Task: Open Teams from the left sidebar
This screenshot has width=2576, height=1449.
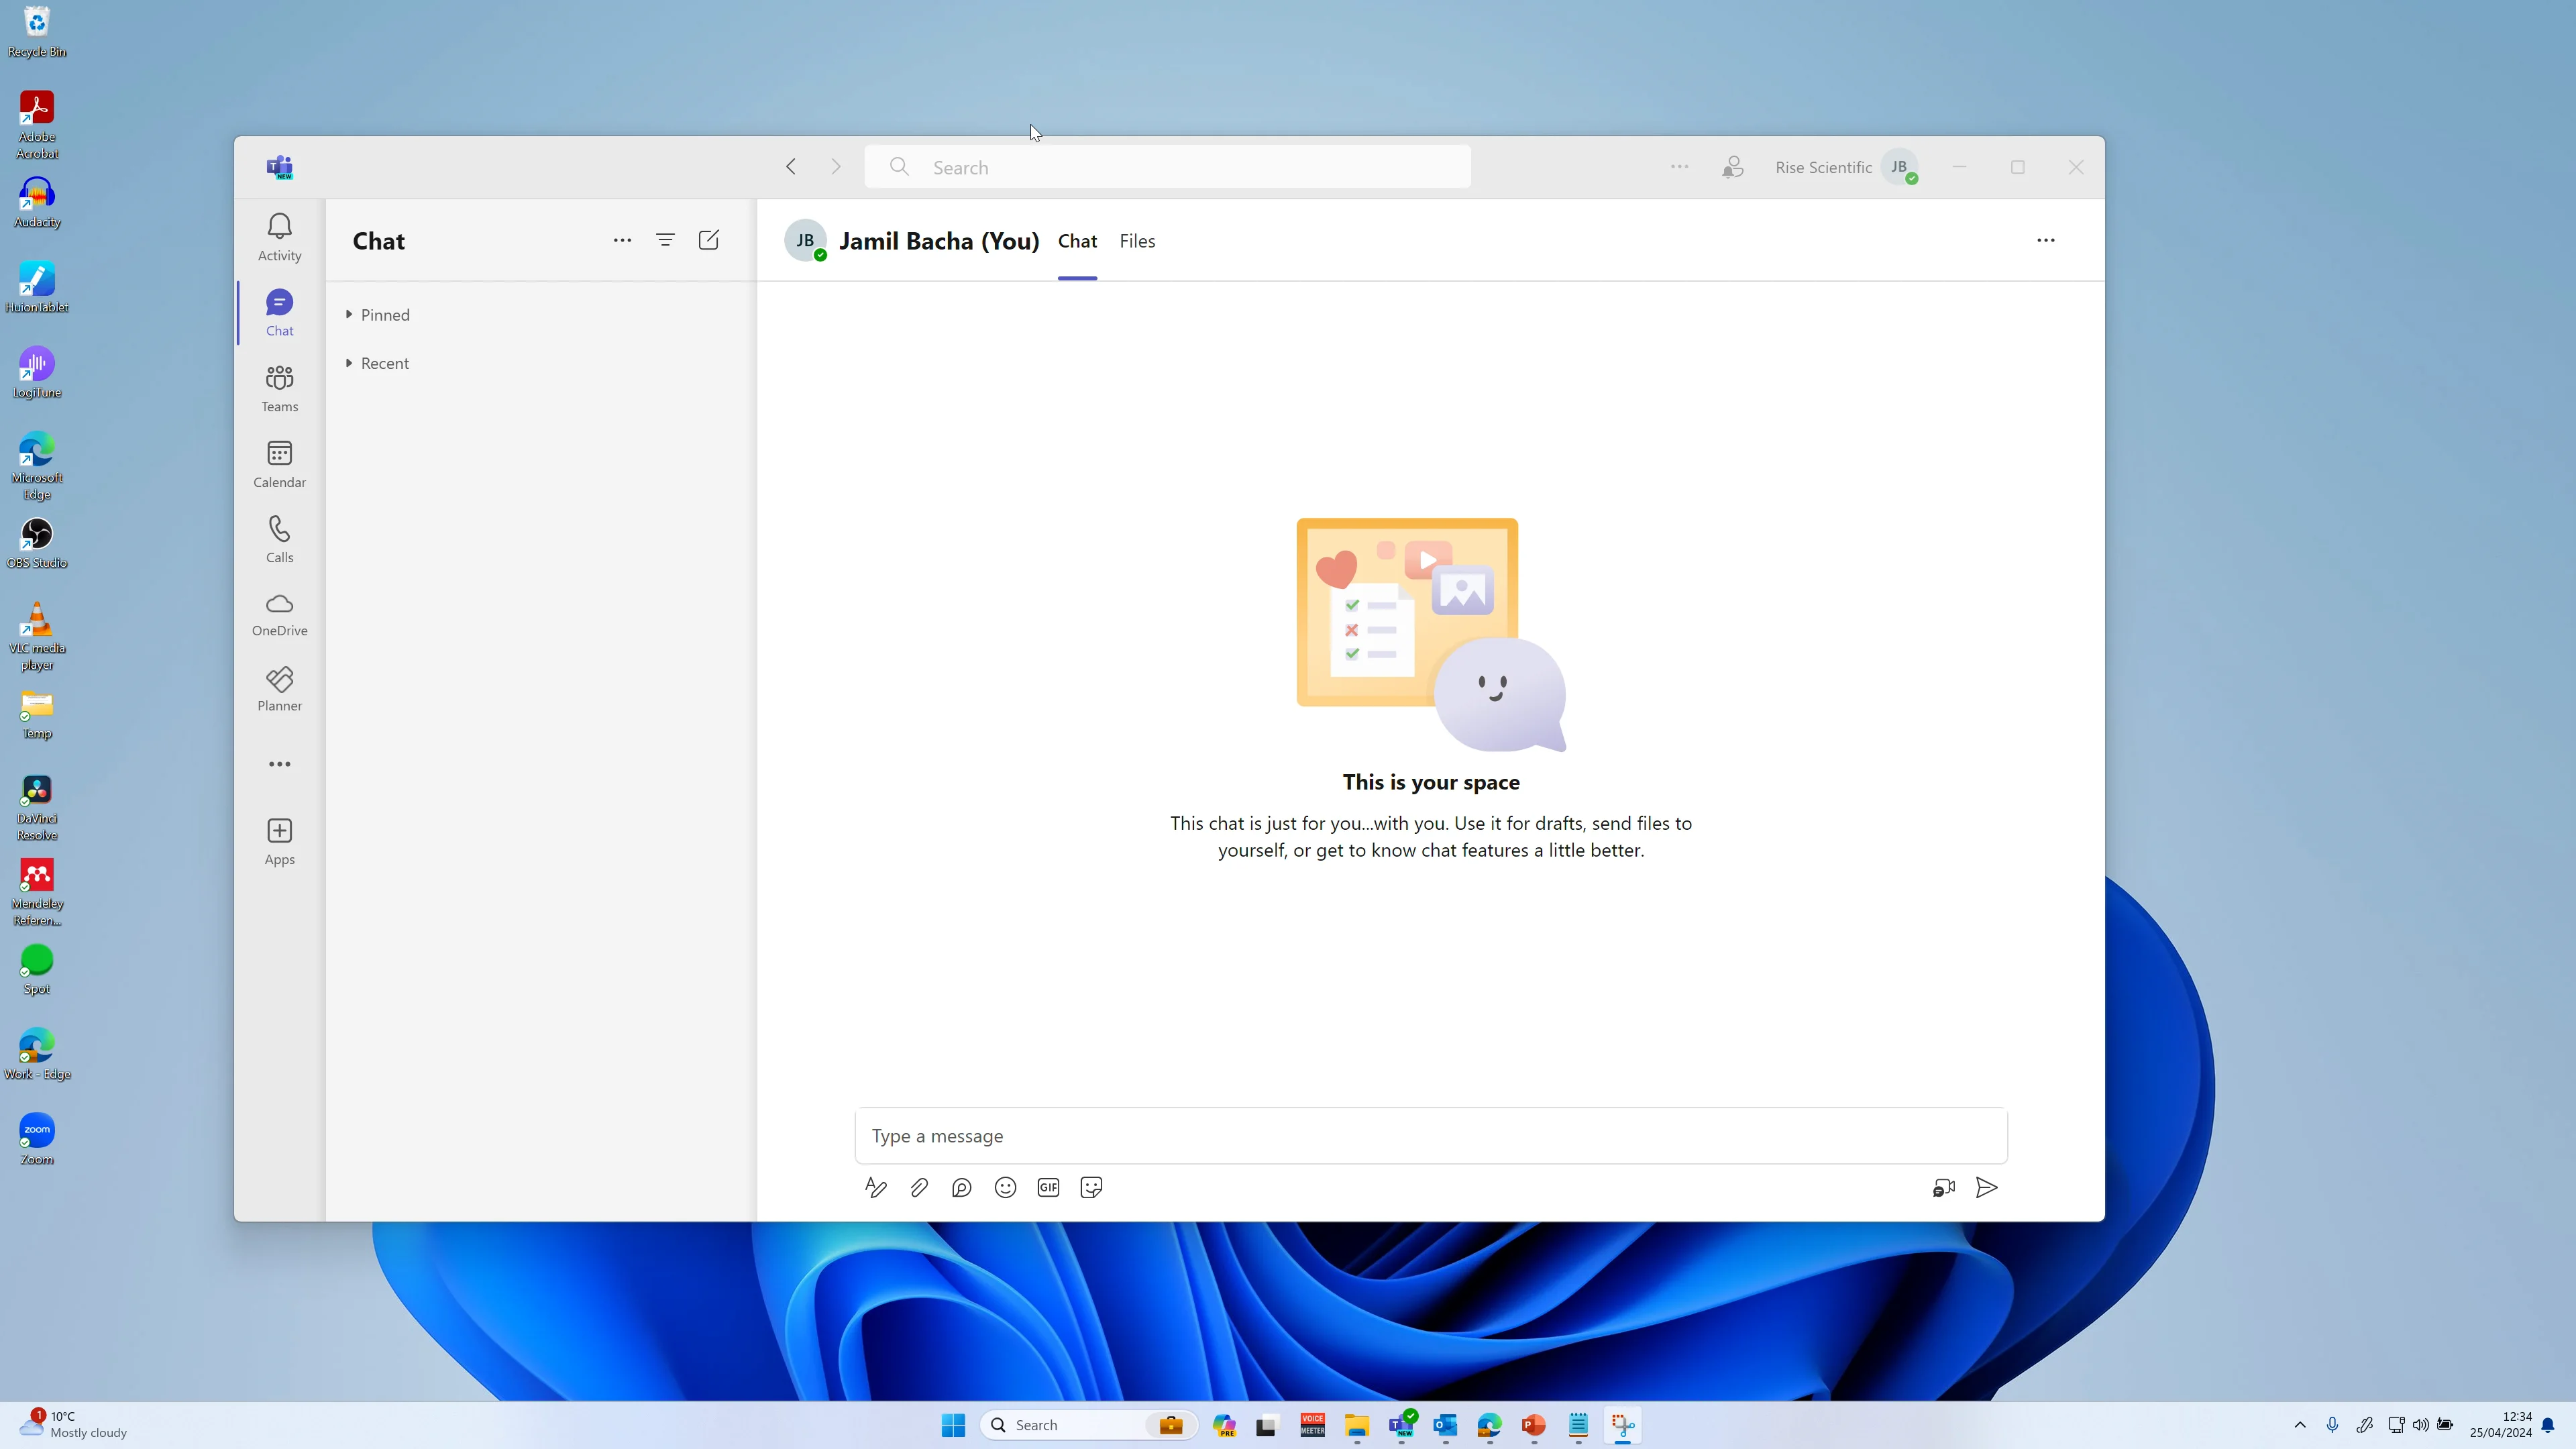Action: pyautogui.click(x=279, y=387)
